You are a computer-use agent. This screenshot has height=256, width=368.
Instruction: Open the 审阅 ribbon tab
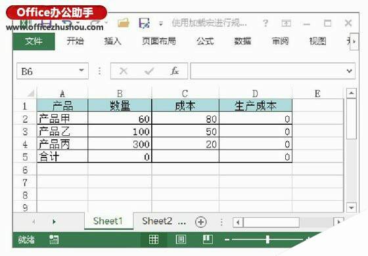point(280,41)
